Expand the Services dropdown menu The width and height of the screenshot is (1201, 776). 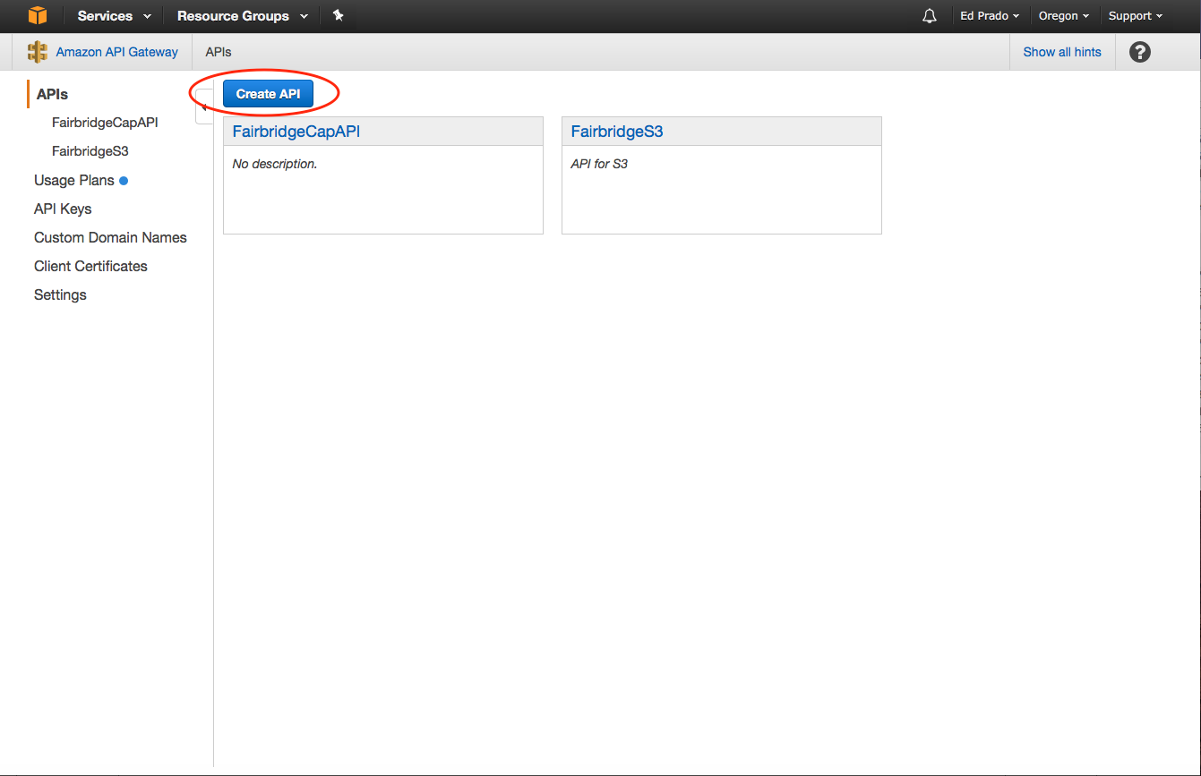click(114, 16)
